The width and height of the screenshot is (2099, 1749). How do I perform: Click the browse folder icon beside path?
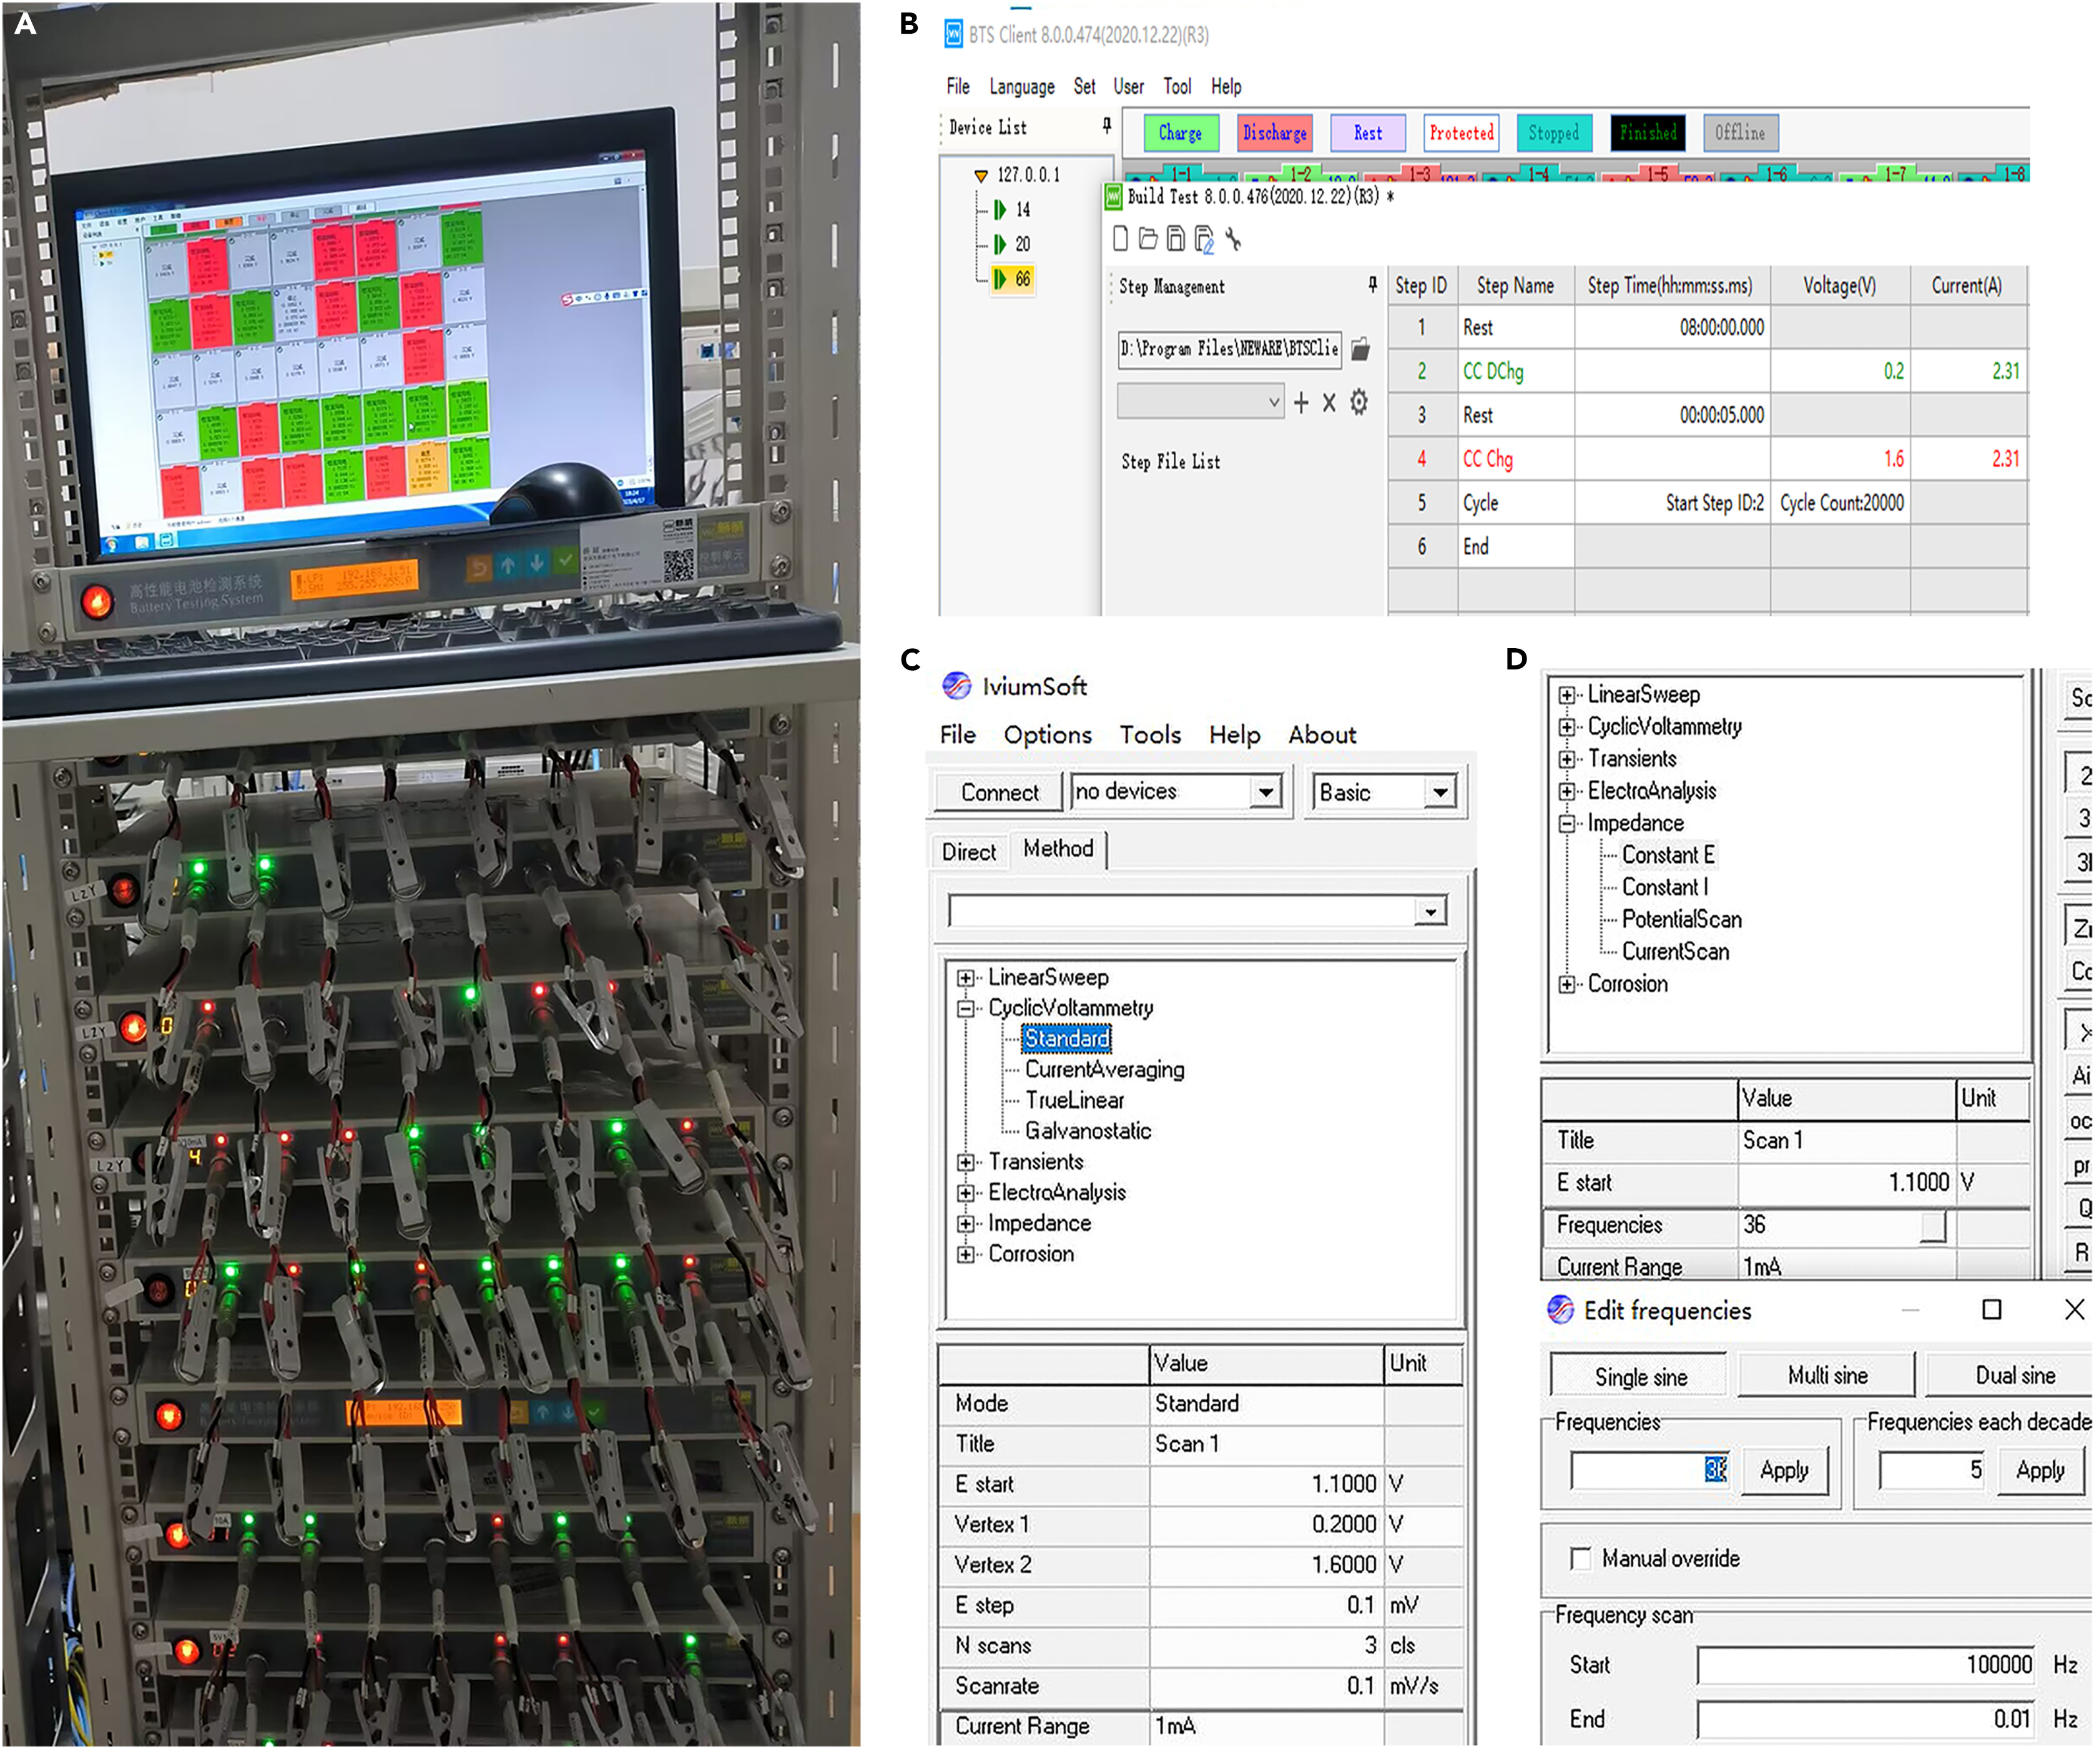coord(1360,350)
